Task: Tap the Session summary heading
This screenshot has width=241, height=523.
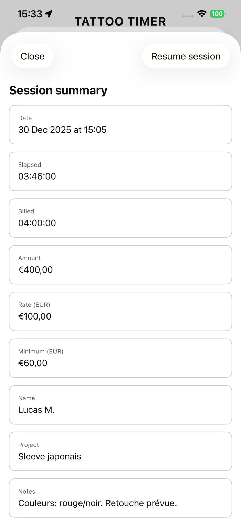Action: click(58, 90)
